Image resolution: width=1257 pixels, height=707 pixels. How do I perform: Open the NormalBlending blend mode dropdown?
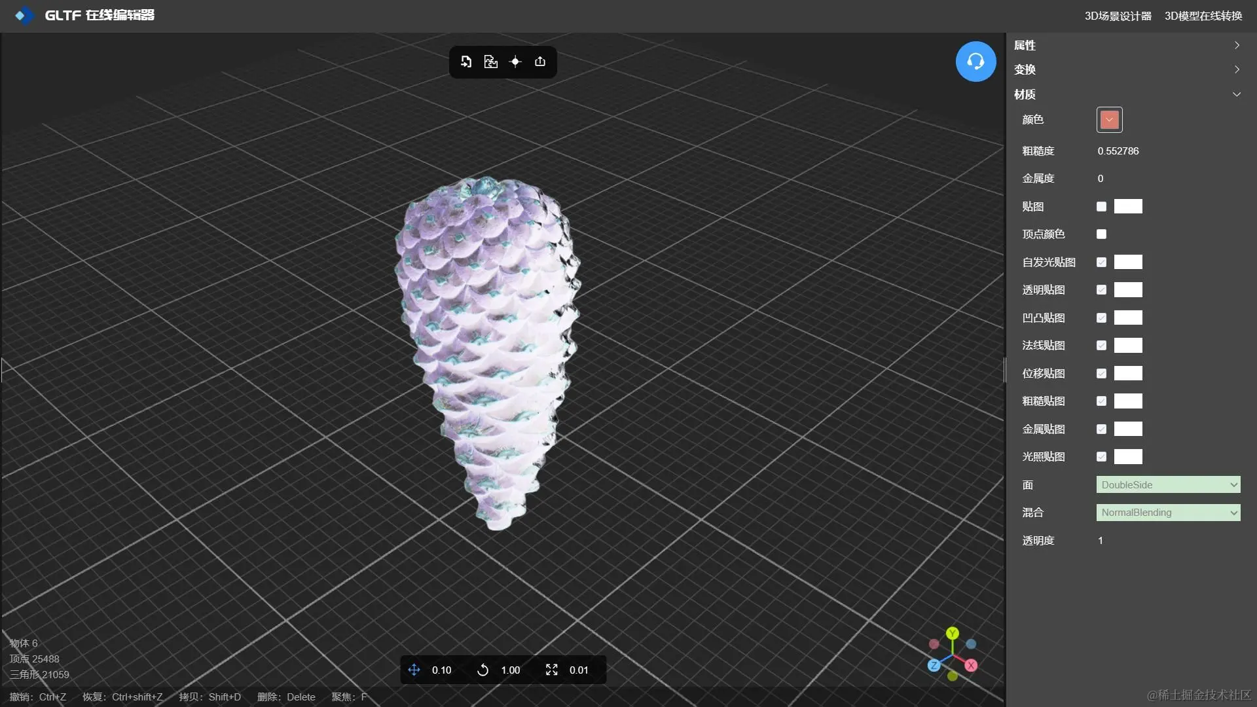coord(1168,513)
